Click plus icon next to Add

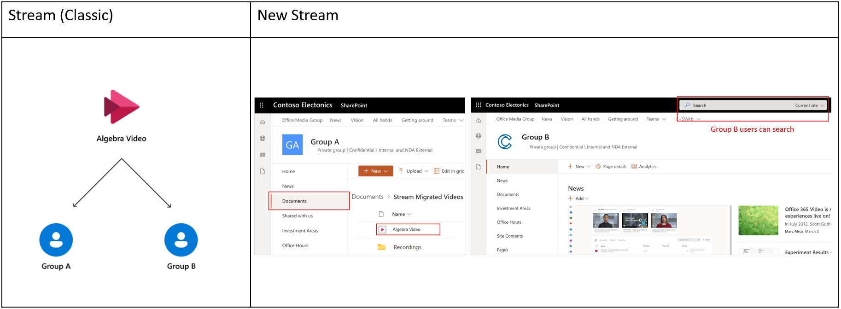[x=571, y=198]
